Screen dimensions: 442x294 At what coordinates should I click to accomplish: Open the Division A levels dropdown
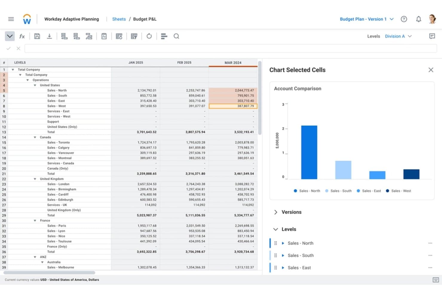[x=398, y=36]
